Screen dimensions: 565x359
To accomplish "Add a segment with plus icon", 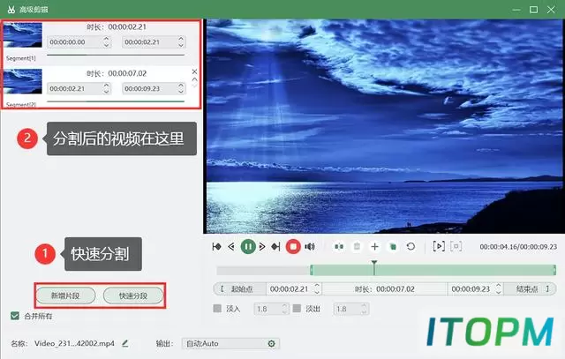I will 374,247.
